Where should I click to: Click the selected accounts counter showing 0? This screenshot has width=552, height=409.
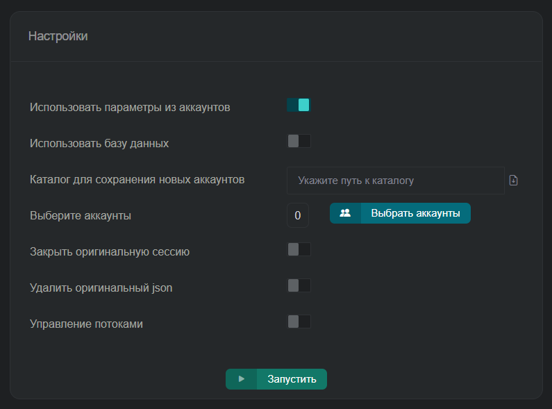[297, 215]
